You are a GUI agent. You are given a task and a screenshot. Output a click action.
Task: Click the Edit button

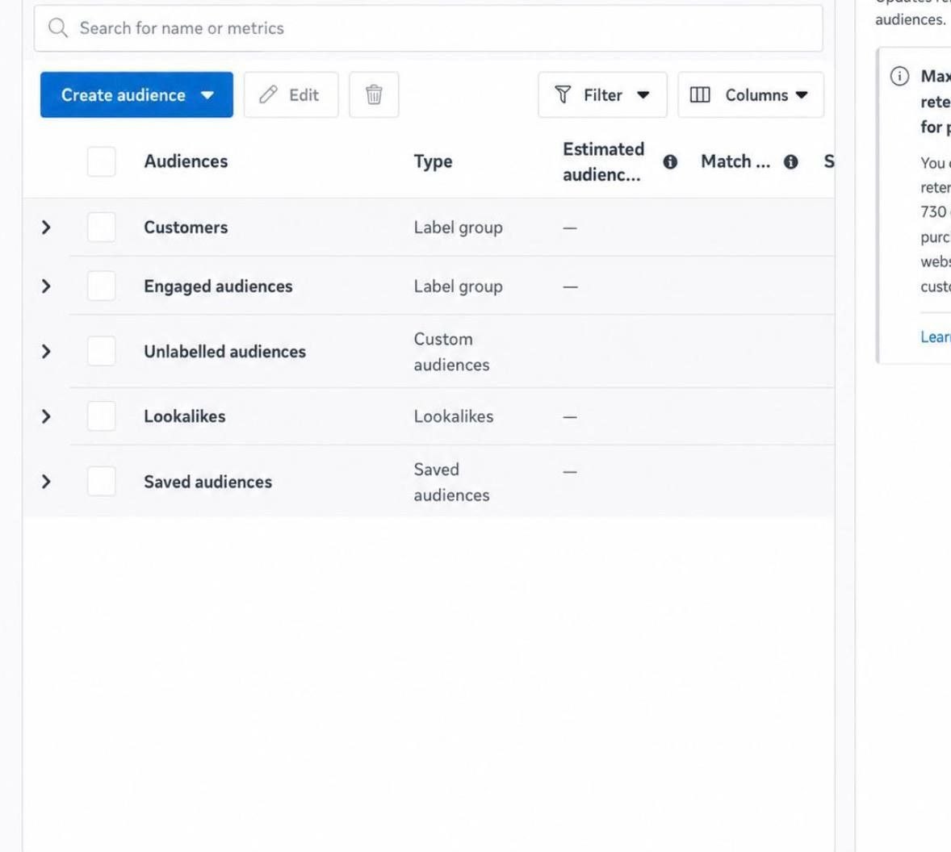click(291, 94)
